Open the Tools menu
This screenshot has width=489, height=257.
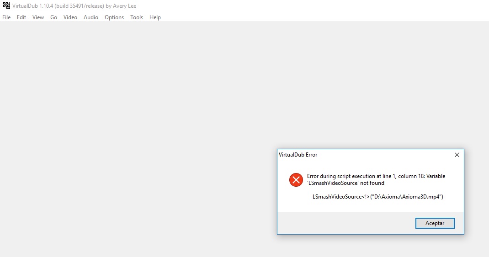pos(137,17)
